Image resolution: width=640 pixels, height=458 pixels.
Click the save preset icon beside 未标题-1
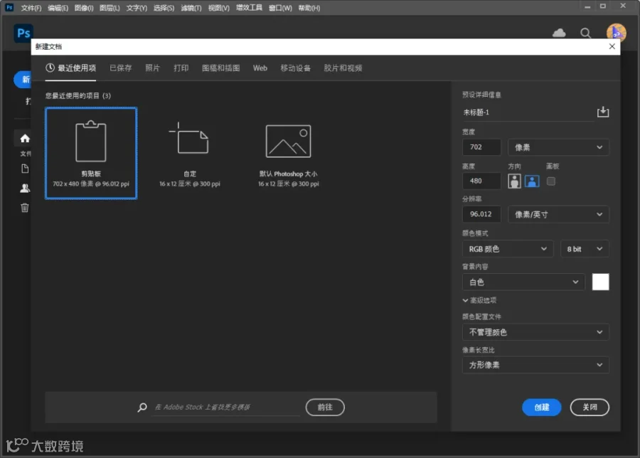[x=603, y=112]
